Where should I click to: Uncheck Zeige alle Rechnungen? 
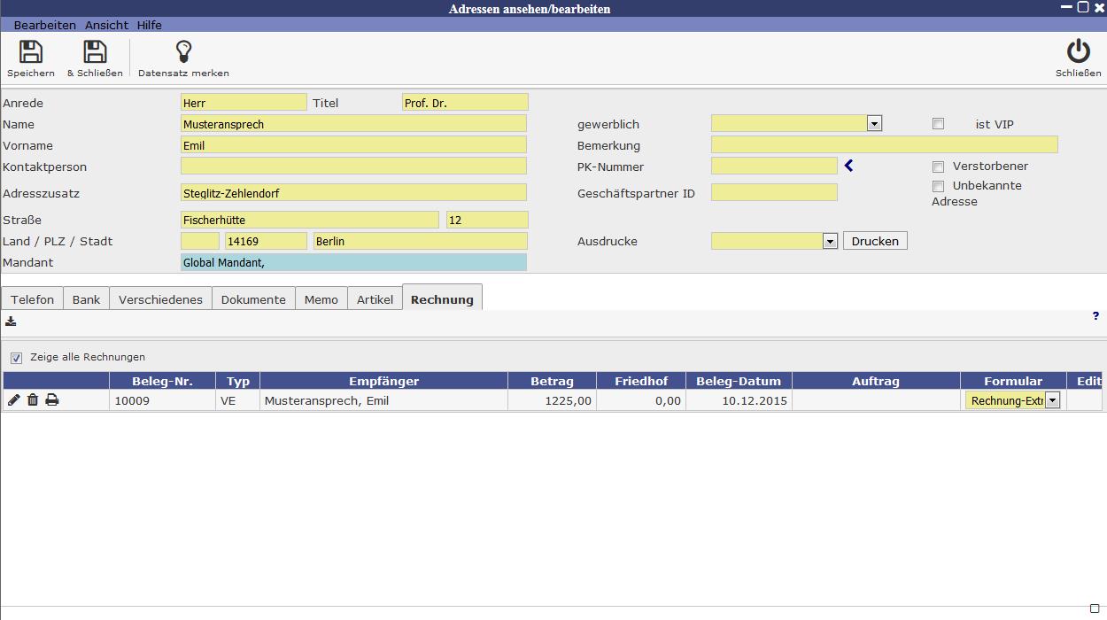pos(16,358)
